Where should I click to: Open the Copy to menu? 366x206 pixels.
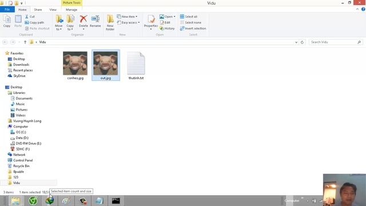(x=70, y=23)
